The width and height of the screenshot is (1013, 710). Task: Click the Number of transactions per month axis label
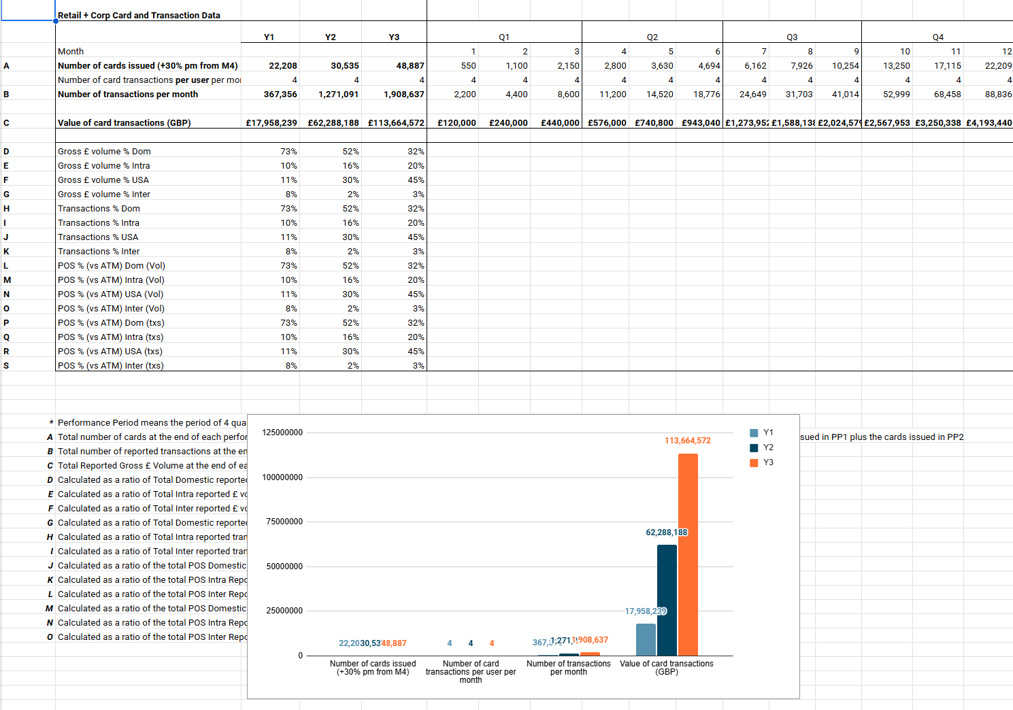(x=568, y=668)
